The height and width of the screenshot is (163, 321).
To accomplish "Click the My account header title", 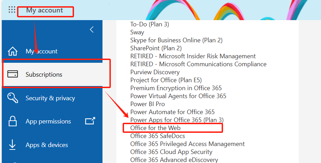I will [44, 10].
